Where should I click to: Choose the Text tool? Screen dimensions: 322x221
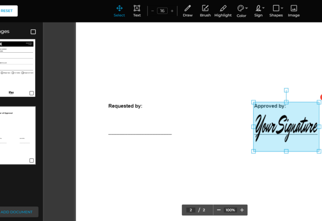[x=137, y=11]
